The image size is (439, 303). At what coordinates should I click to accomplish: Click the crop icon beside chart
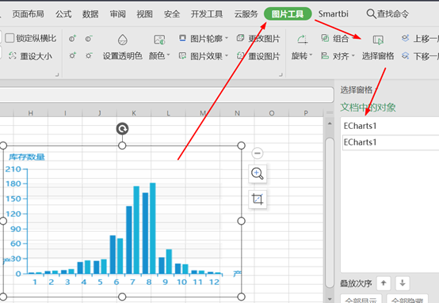(258, 199)
